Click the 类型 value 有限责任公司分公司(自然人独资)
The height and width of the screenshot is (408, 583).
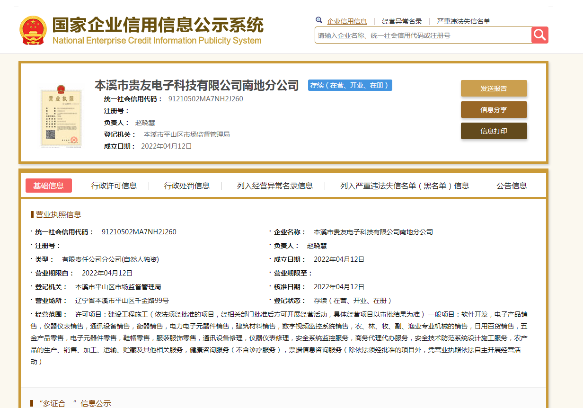(x=110, y=259)
